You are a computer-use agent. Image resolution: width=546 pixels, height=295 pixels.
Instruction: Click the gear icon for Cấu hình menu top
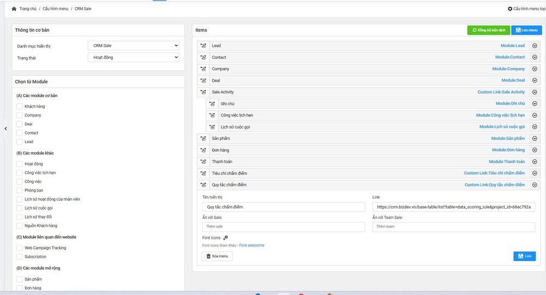[x=510, y=9]
